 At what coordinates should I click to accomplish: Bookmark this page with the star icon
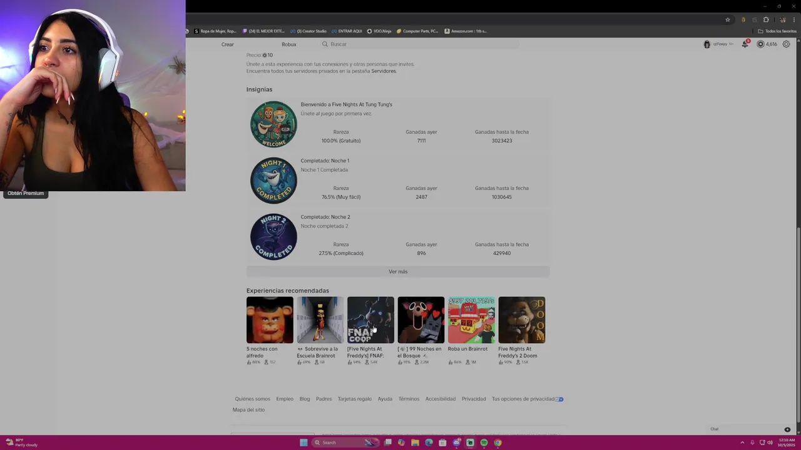coord(728,20)
